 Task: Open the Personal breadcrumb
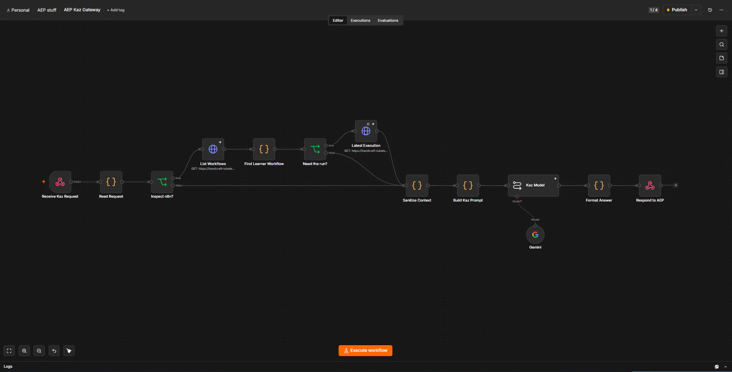coord(18,10)
